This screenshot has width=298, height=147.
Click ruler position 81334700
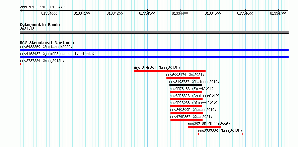tap(278, 13)
